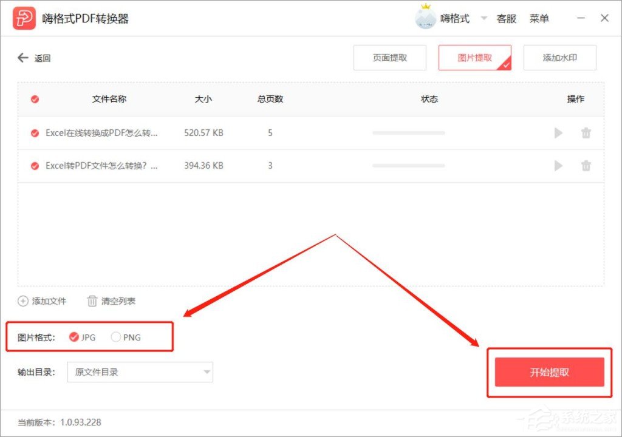622x437 pixels.
Task: Uncheck the select-all checkbox in header
Action: click(33, 99)
